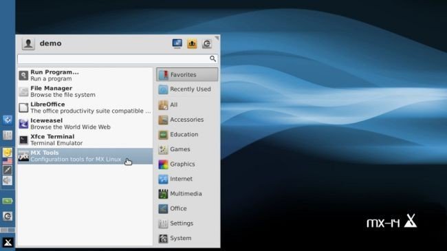The width and height of the screenshot is (447, 251).
Task: Click the green battery indicator icon
Action: (8, 201)
